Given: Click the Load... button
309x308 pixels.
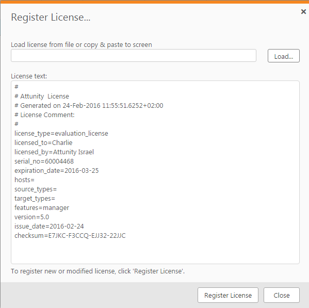Looking at the screenshot, I should point(284,56).
